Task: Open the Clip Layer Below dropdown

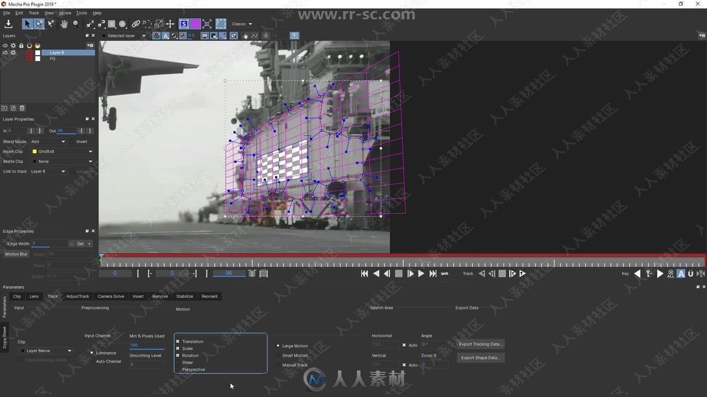Action: coord(46,351)
